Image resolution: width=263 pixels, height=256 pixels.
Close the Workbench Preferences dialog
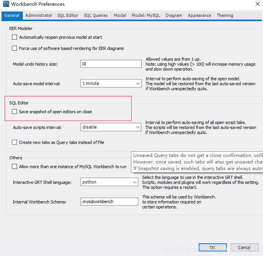pyautogui.click(x=258, y=4)
